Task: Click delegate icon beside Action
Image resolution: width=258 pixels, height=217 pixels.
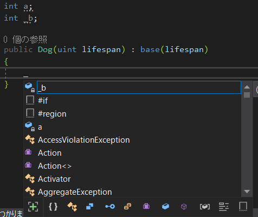Action: [x=28, y=152]
